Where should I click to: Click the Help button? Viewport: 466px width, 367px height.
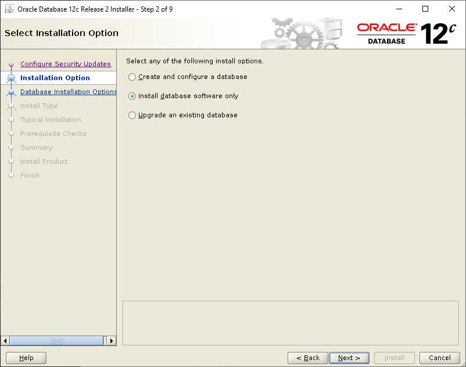[26, 358]
